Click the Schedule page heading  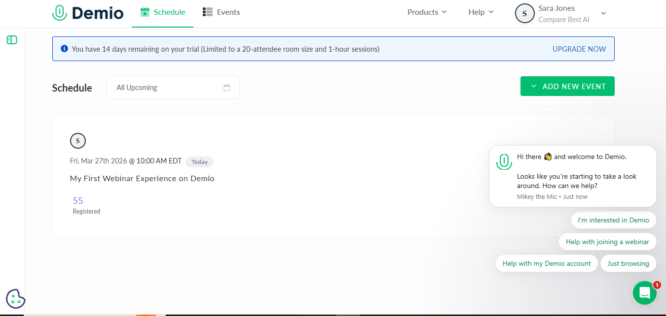click(72, 88)
